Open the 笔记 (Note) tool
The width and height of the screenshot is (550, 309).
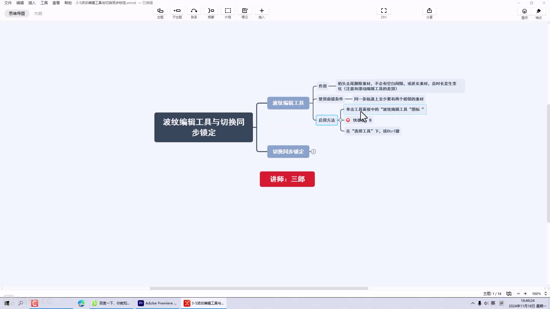(245, 11)
